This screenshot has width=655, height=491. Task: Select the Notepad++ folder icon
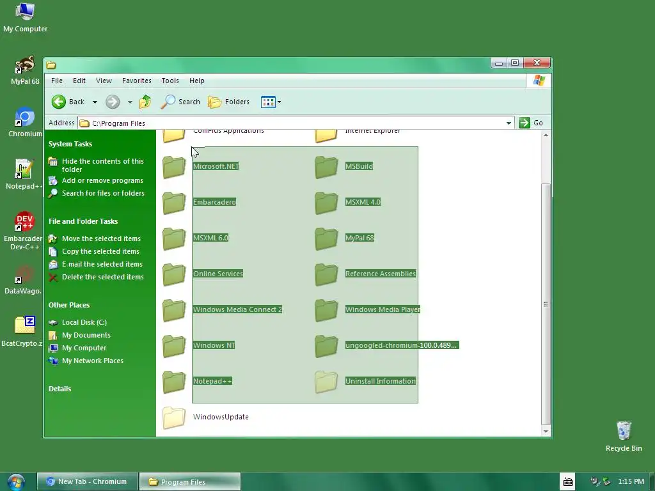(174, 382)
